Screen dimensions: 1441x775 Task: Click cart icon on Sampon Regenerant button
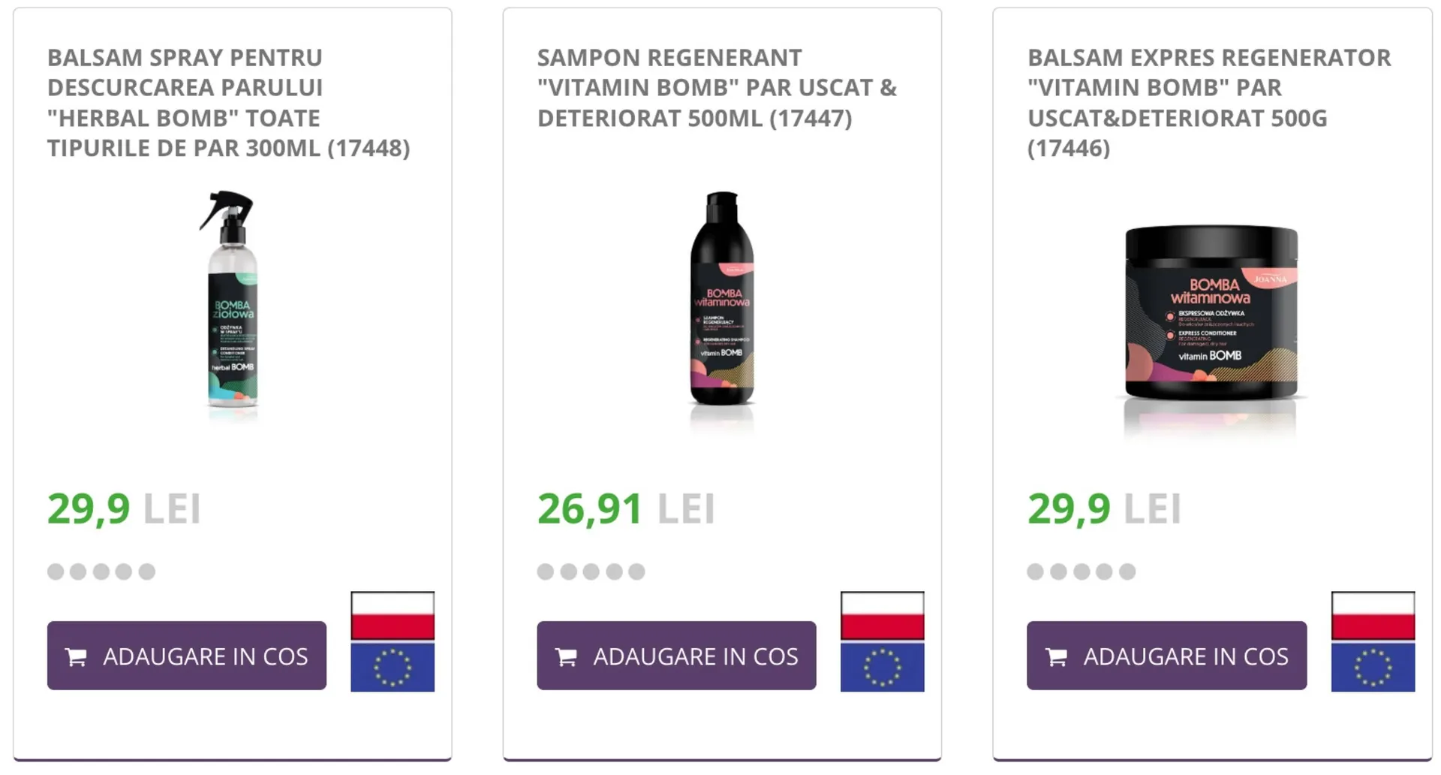(x=566, y=657)
